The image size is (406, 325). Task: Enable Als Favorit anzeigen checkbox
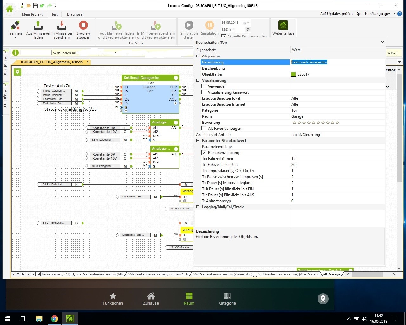point(204,129)
